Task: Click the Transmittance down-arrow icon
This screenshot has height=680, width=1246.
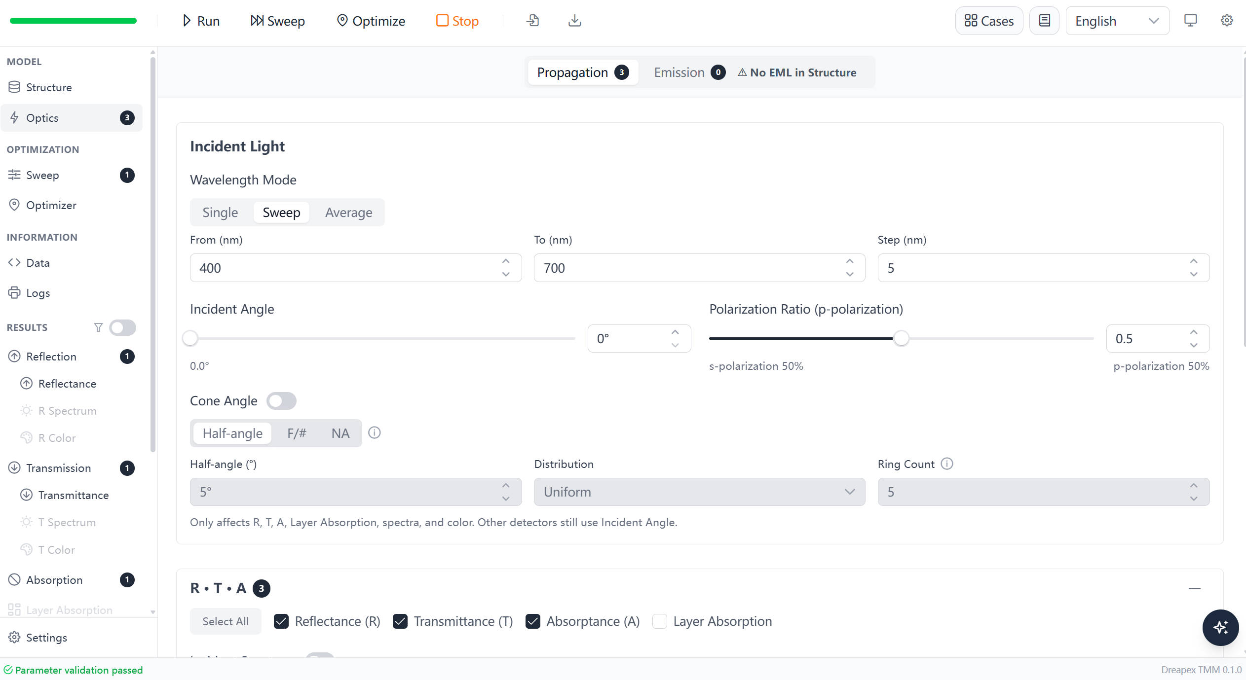Action: 26,495
